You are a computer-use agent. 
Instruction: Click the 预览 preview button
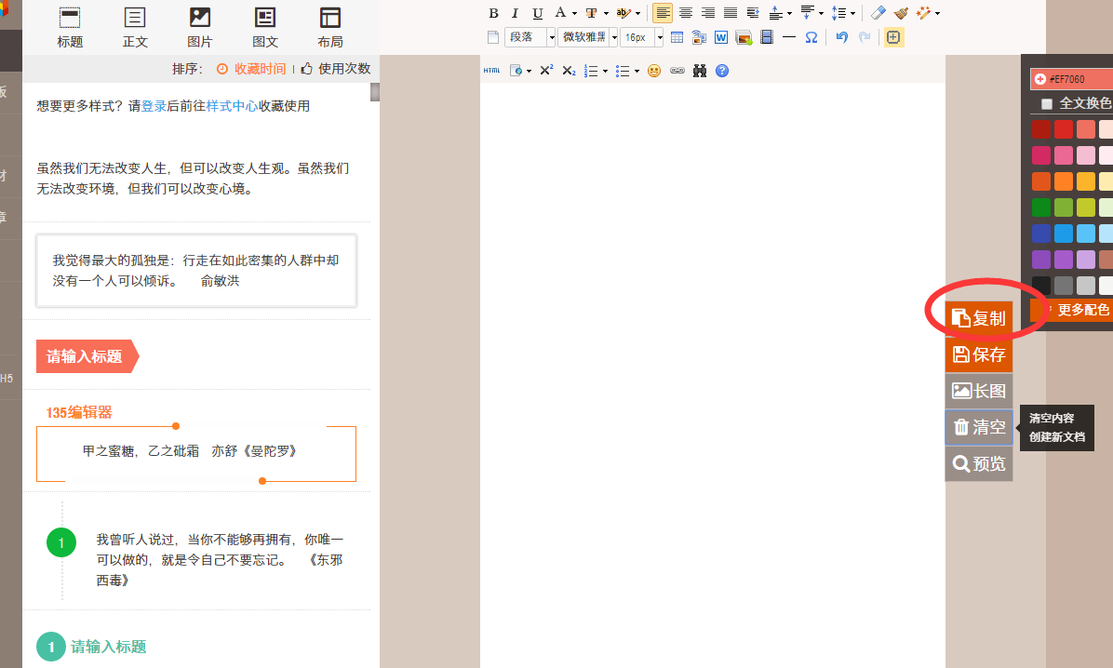coord(979,463)
